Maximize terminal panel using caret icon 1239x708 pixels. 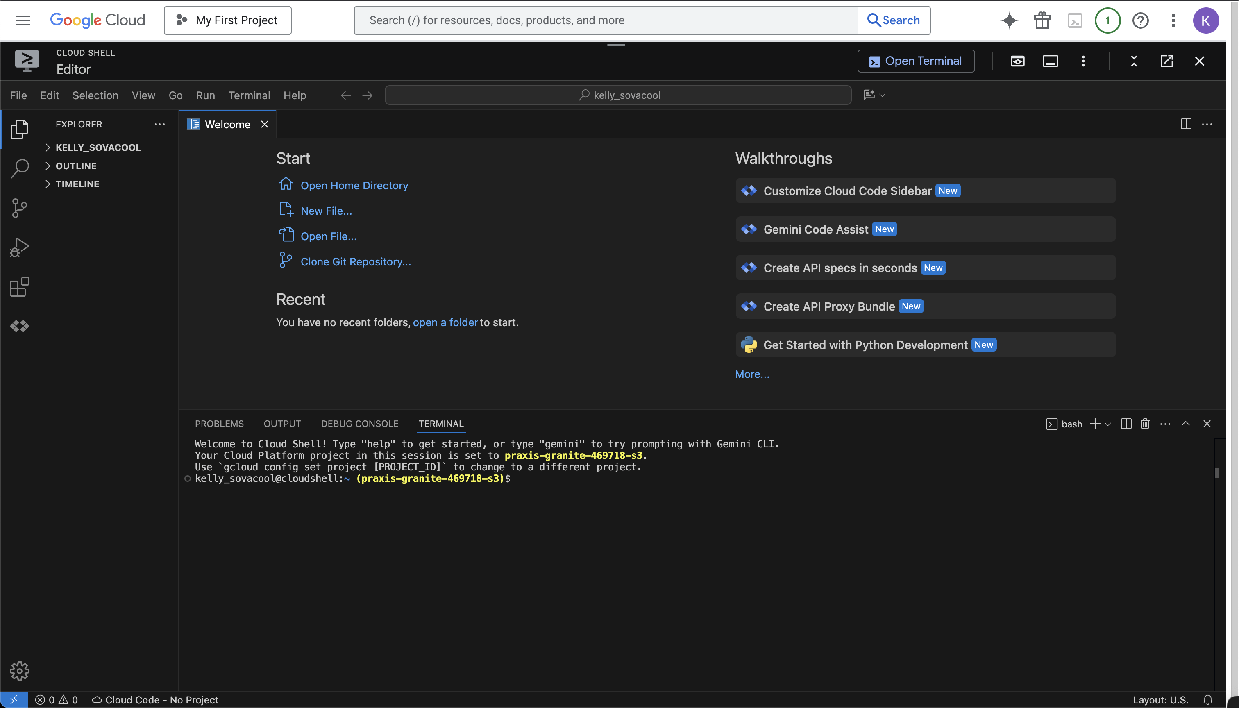1185,424
